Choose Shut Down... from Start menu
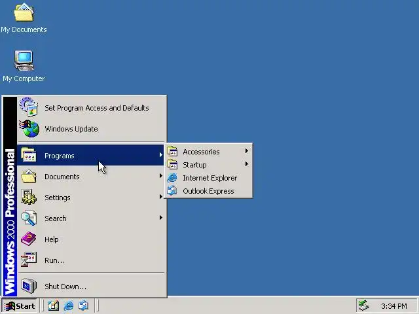The height and width of the screenshot is (314, 419). point(91,286)
